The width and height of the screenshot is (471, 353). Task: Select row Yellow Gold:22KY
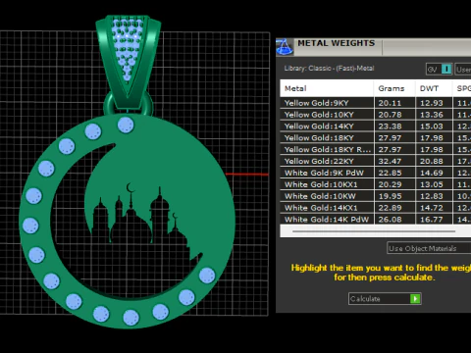(376, 161)
